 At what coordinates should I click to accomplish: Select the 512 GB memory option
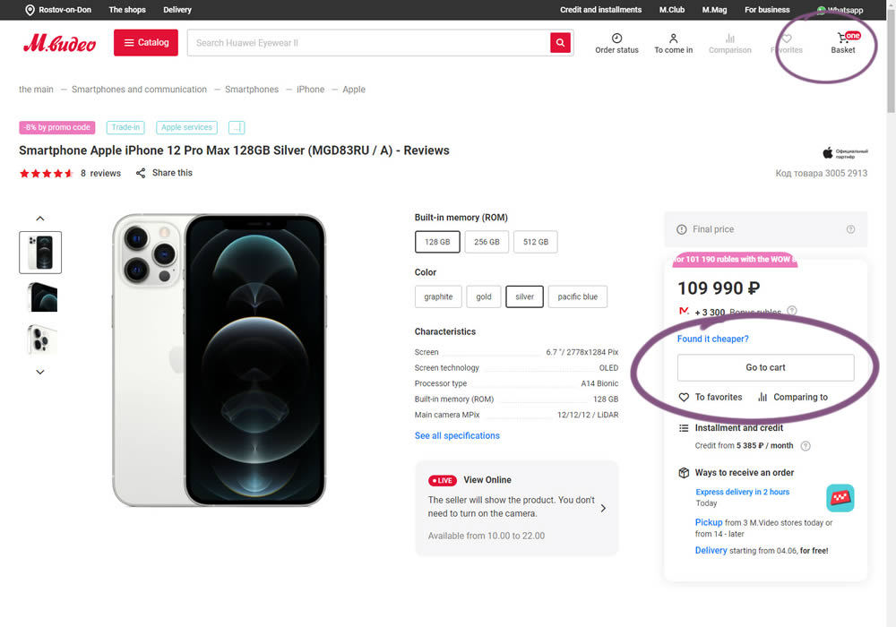pos(536,242)
